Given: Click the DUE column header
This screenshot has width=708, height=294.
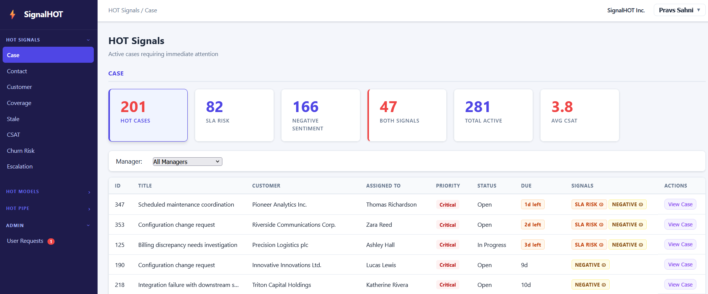Looking at the screenshot, I should click(526, 186).
